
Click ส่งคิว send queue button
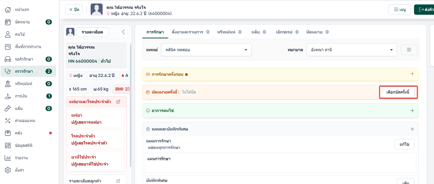coord(424,10)
